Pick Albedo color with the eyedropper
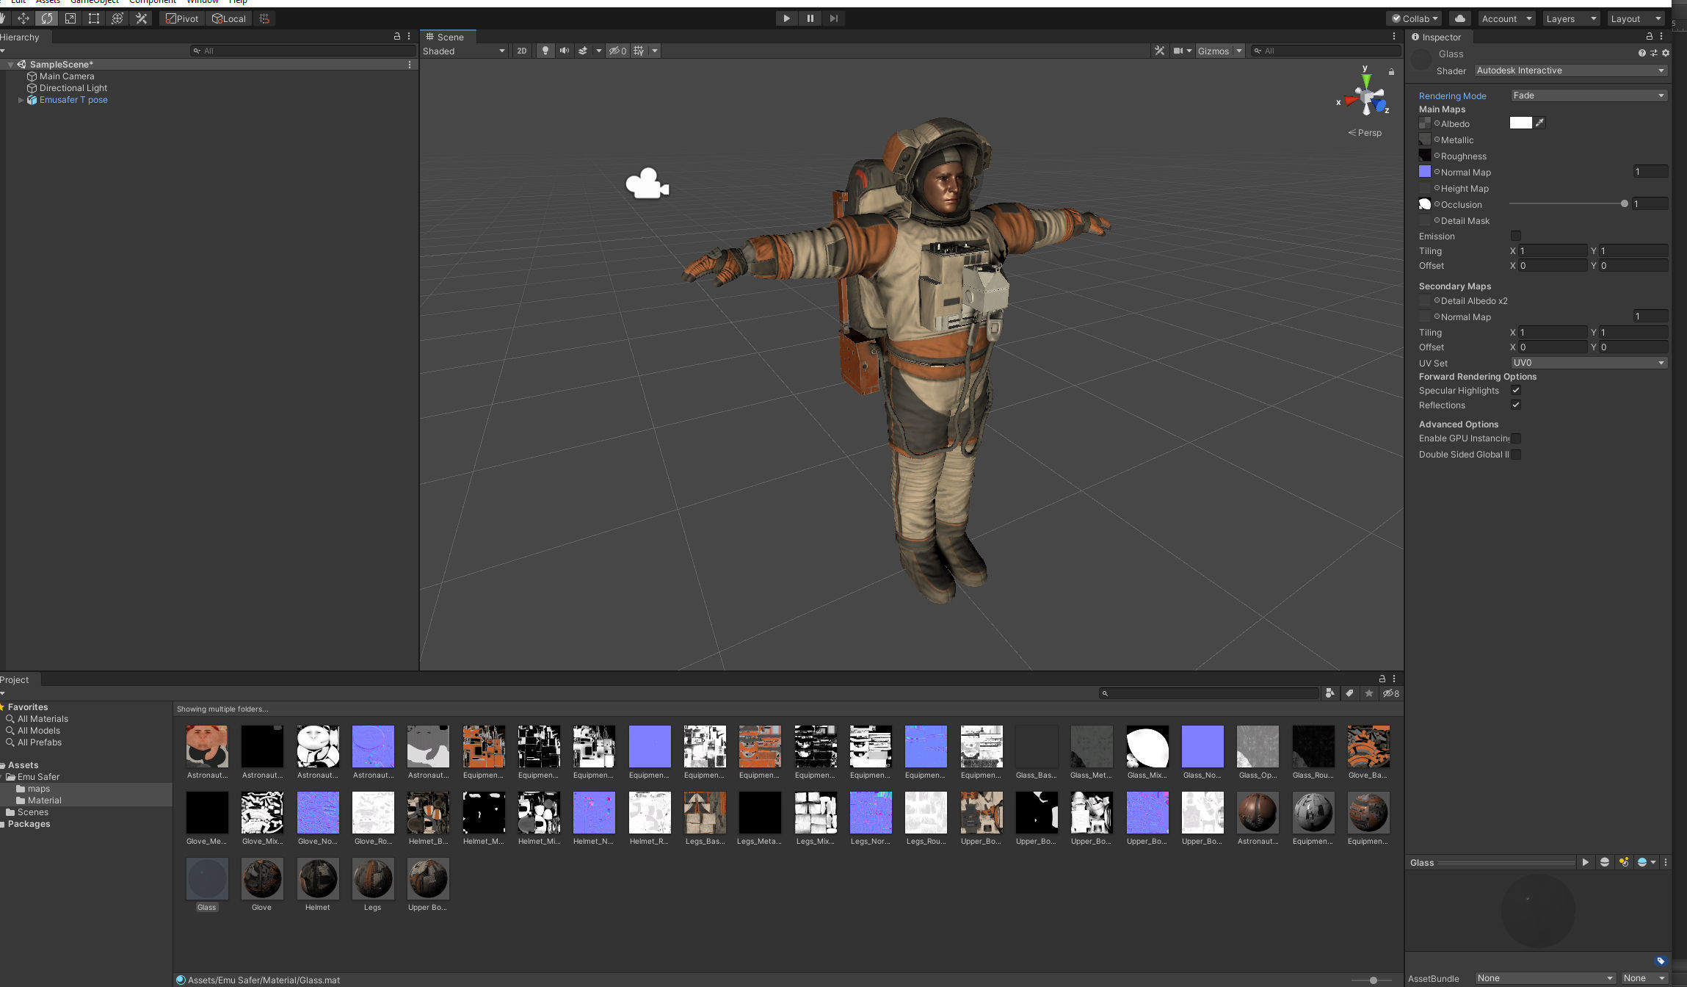The width and height of the screenshot is (1687, 987). click(x=1539, y=123)
